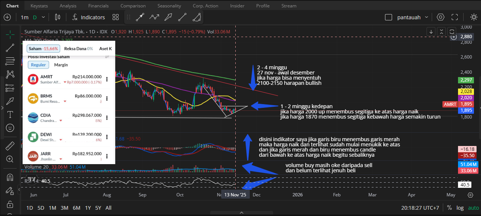Switch to the Keystats tab
Image resolution: width=481 pixels, height=216 pixels.
39,6
